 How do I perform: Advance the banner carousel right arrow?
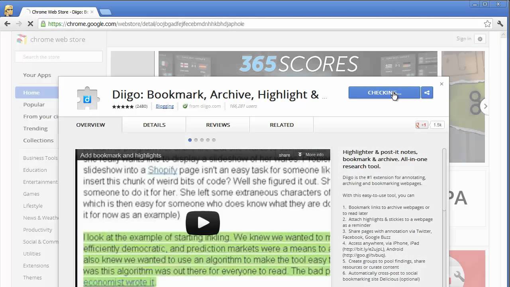click(x=485, y=106)
